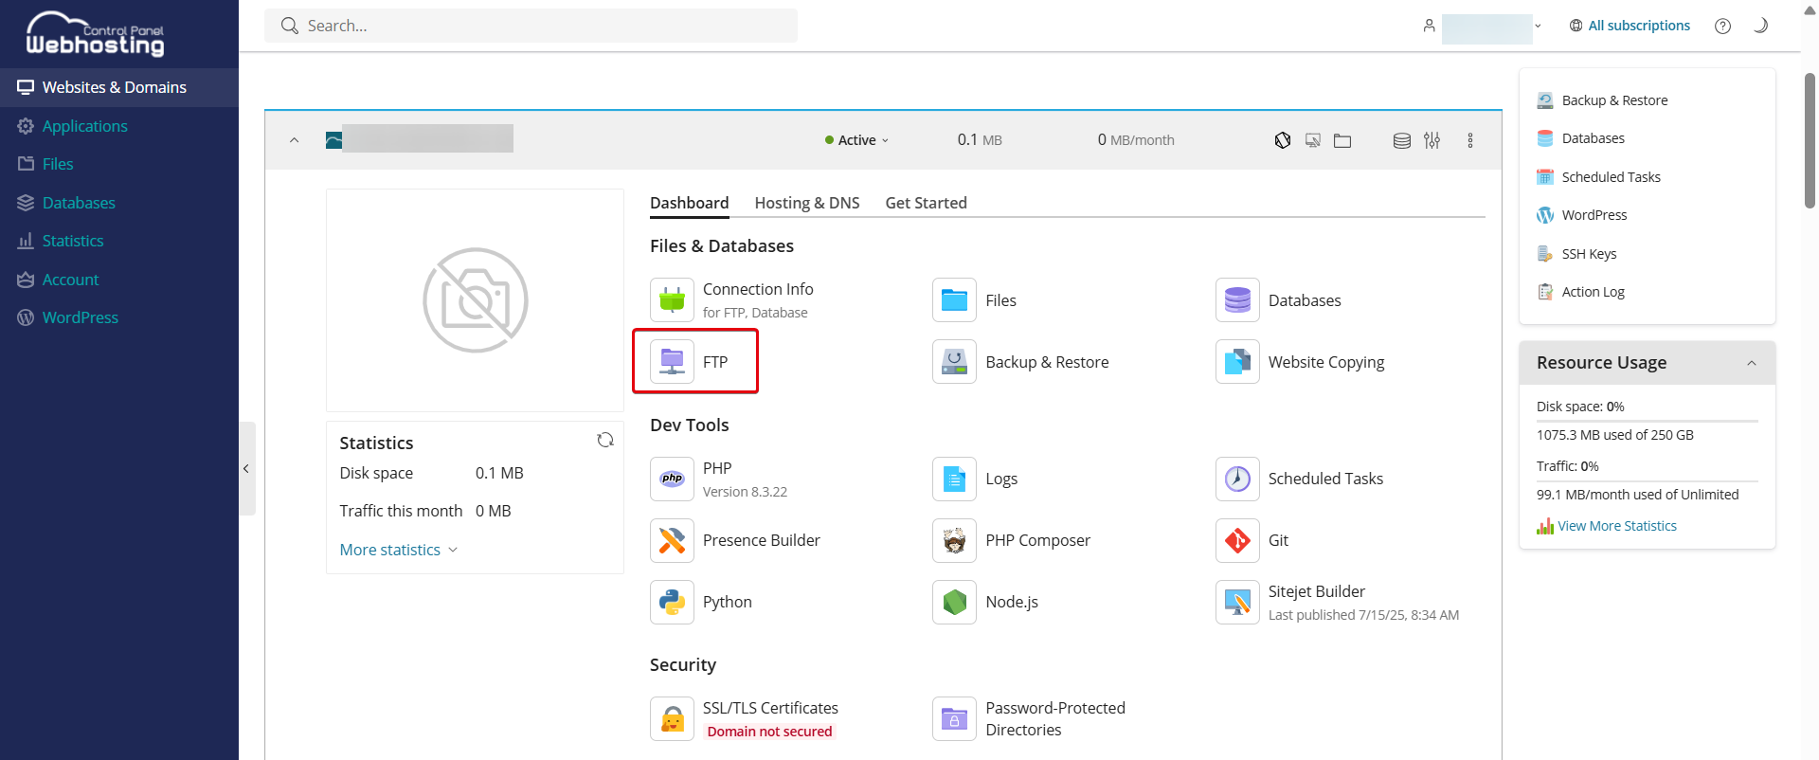Image resolution: width=1819 pixels, height=760 pixels.
Task: Collapse the domain row with chevron
Action: [x=294, y=140]
